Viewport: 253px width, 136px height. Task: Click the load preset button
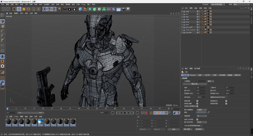(188, 129)
